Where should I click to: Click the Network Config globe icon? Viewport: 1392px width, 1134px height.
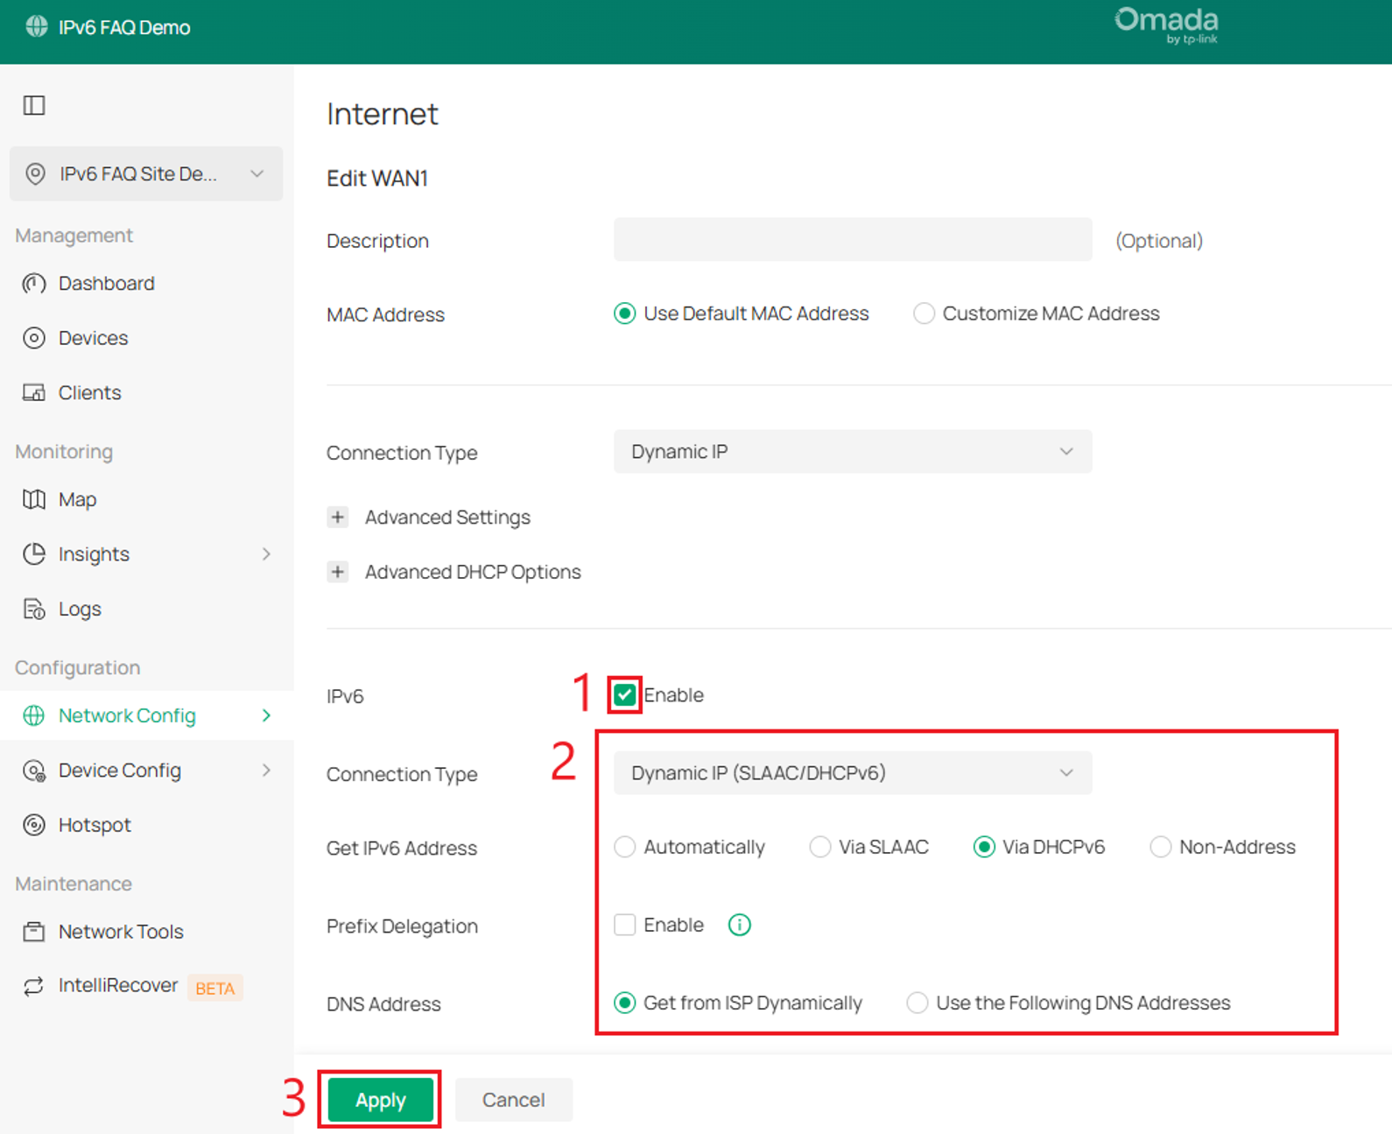(x=34, y=715)
